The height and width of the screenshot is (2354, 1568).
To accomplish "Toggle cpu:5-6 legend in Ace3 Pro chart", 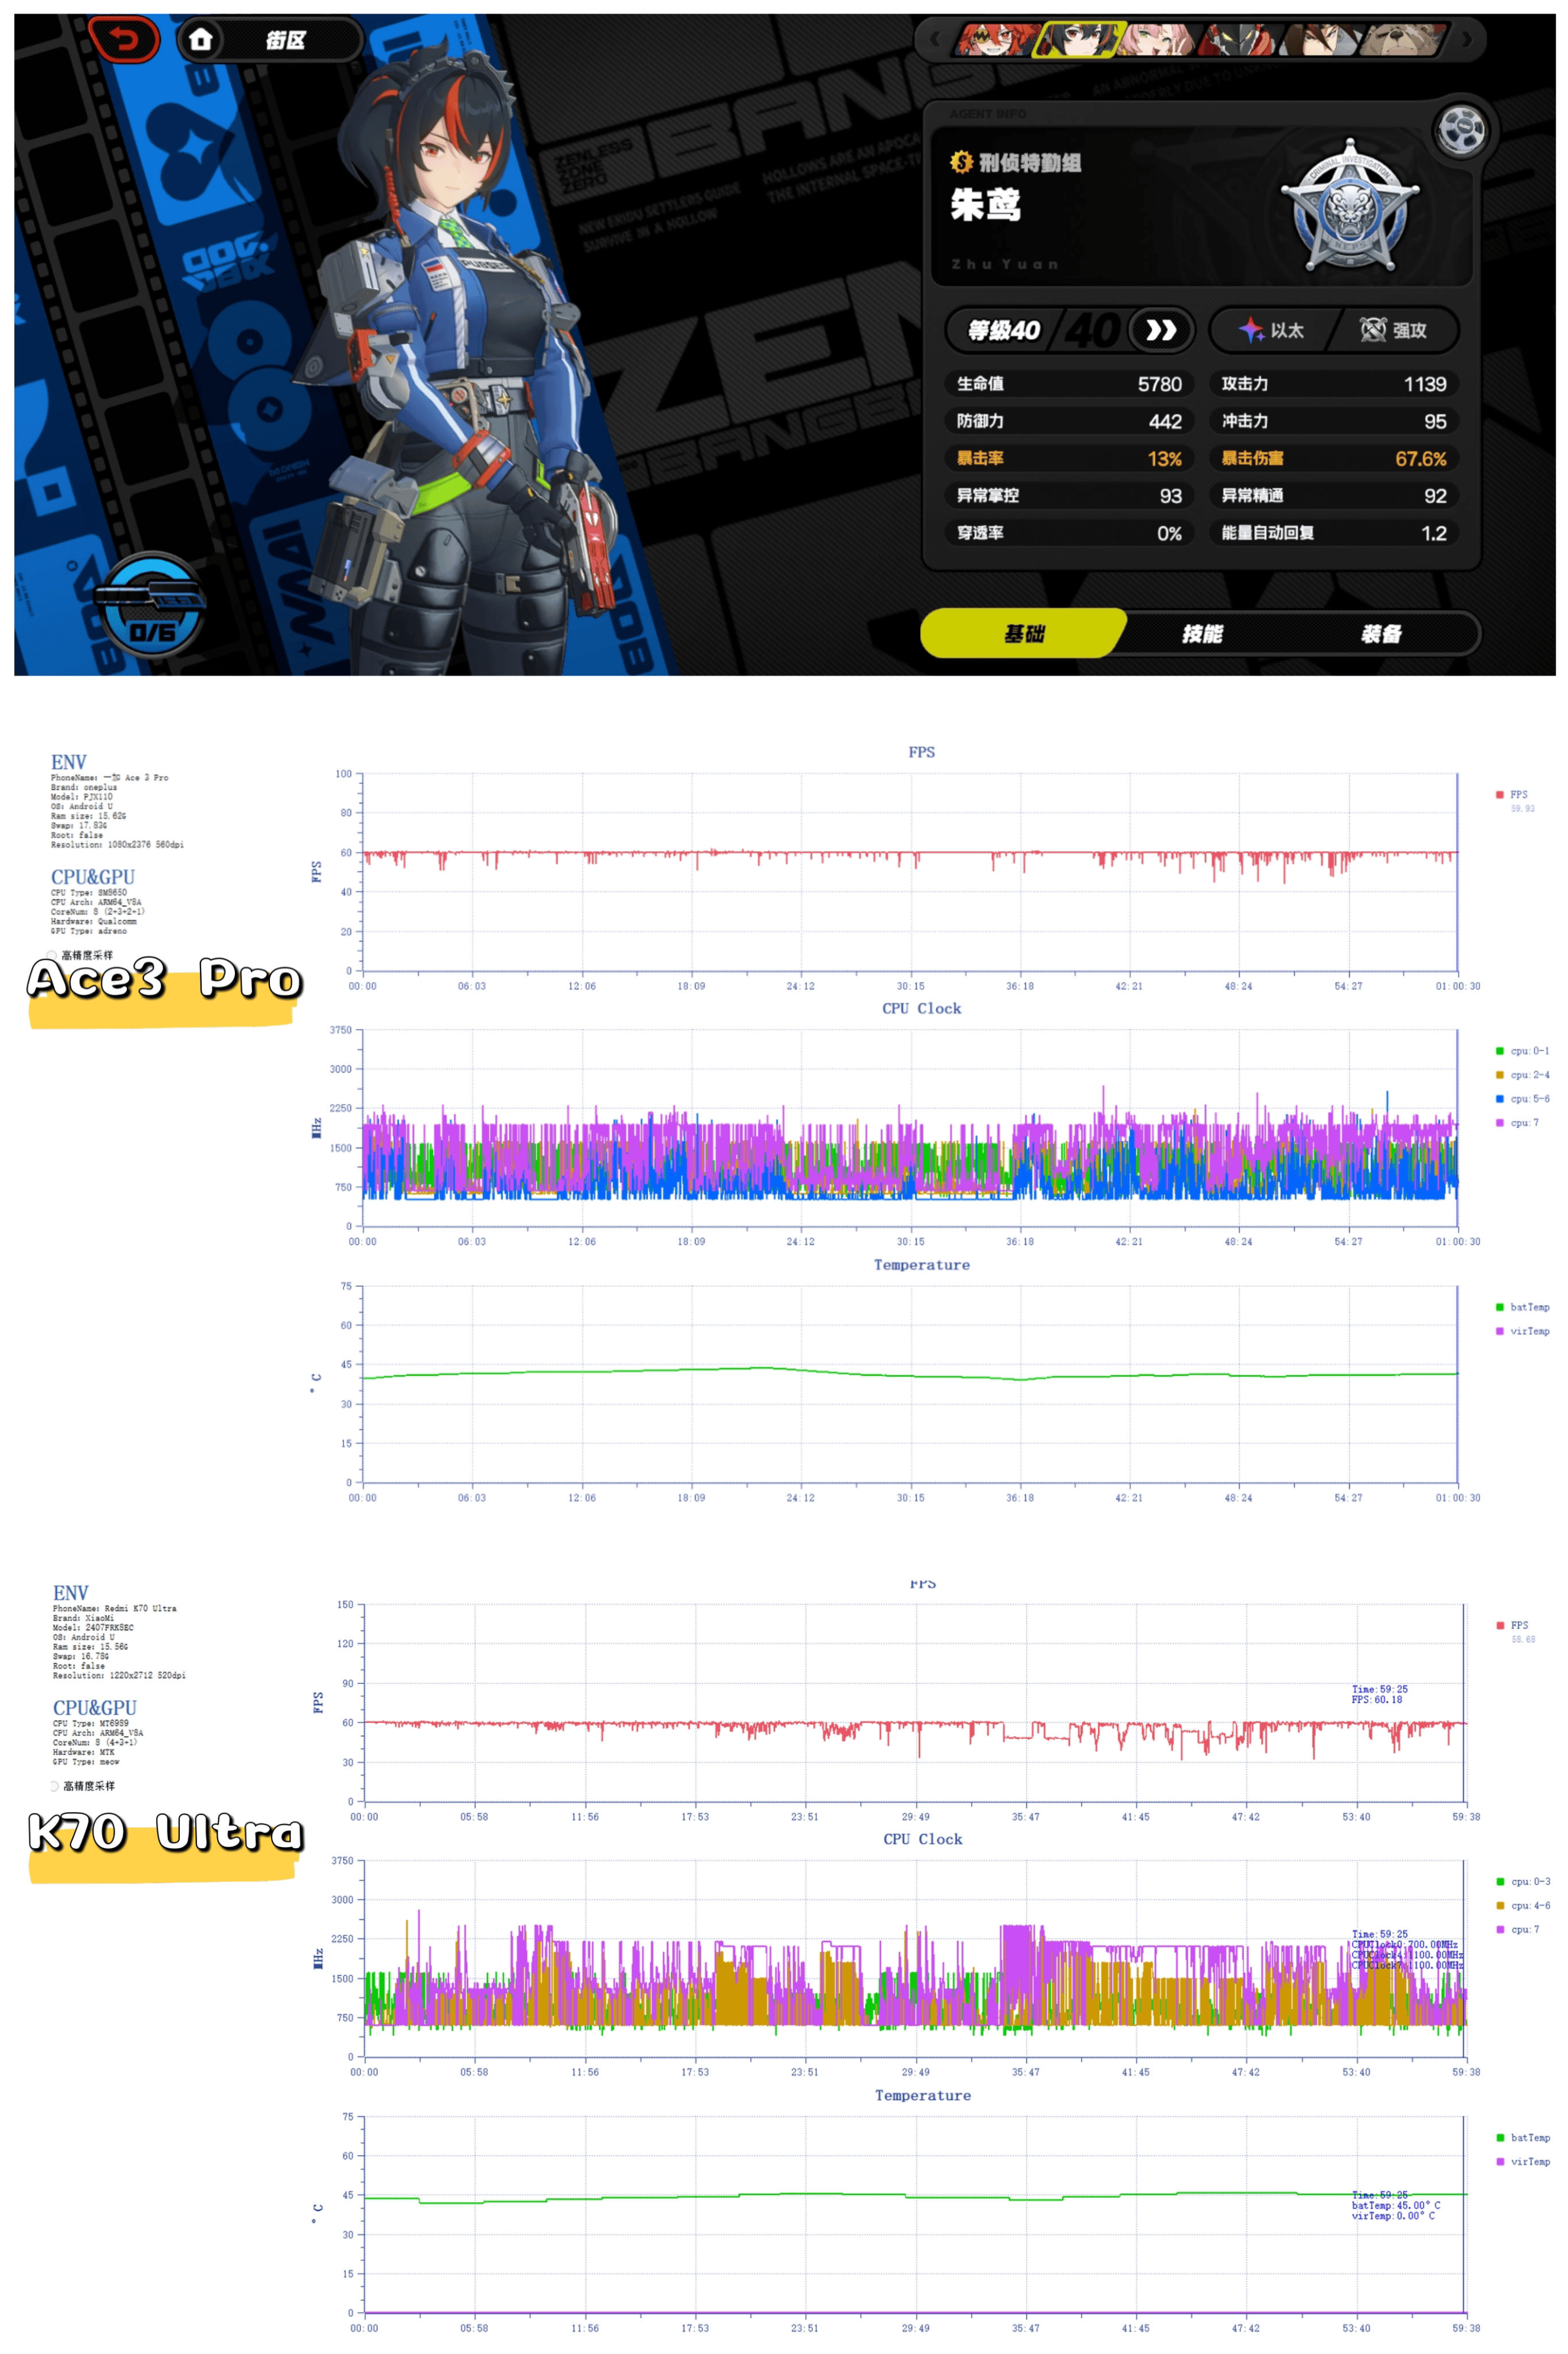I will click(x=1522, y=1099).
